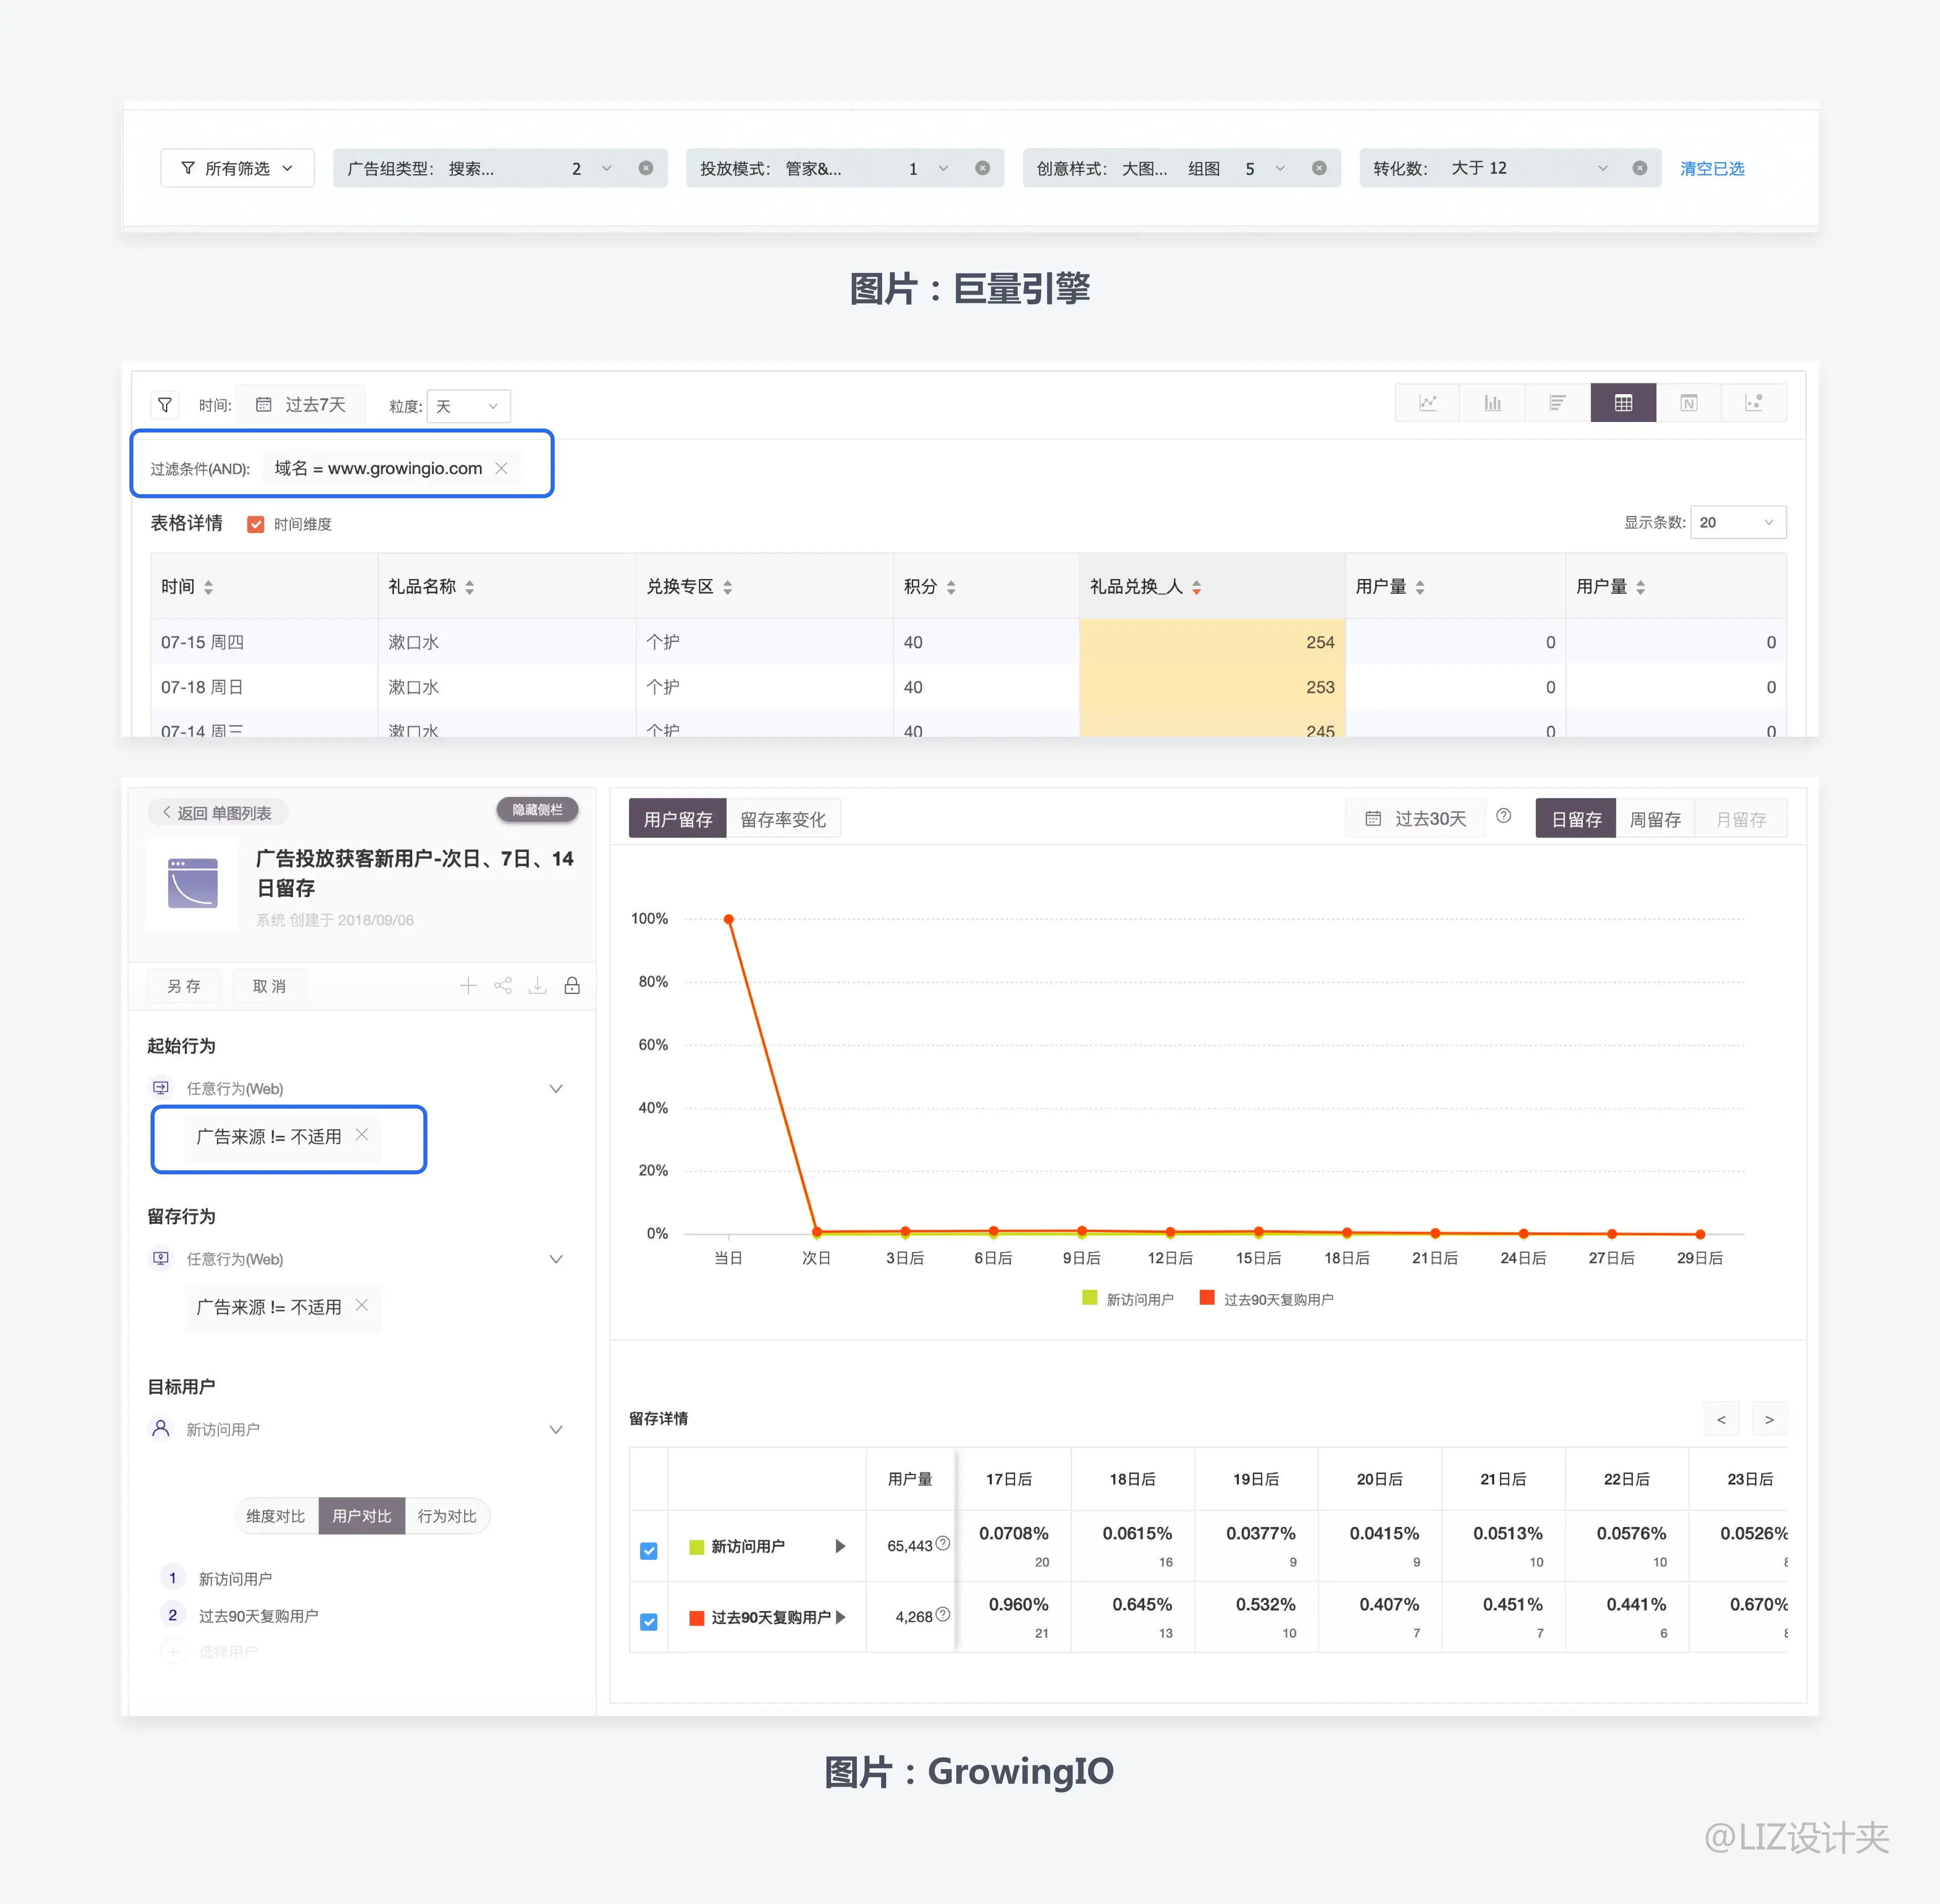Viewport: 1940px width, 1904px height.
Task: Click the lock icon in sidebar toolbar
Action: (572, 986)
